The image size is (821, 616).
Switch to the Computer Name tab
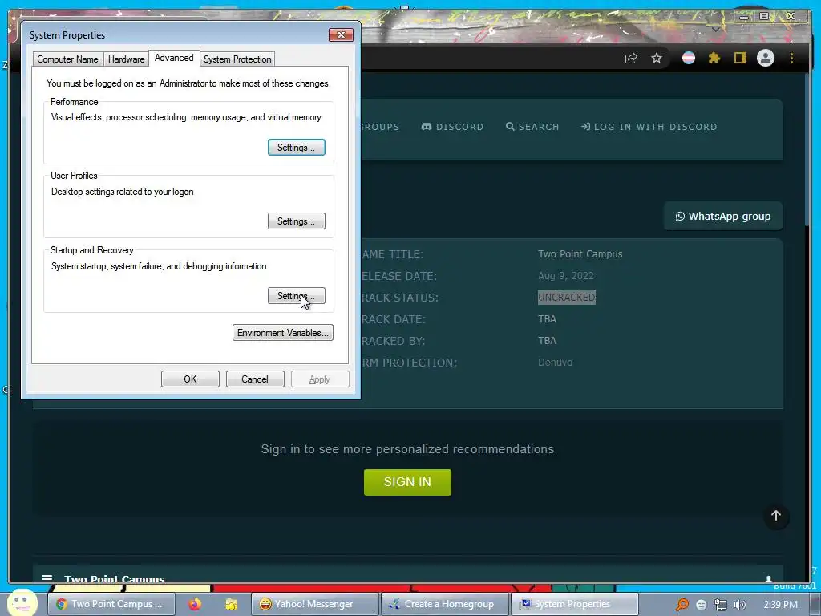pyautogui.click(x=67, y=59)
